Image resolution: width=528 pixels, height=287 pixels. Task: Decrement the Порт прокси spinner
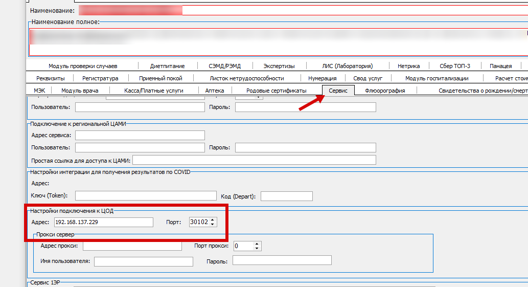click(257, 248)
